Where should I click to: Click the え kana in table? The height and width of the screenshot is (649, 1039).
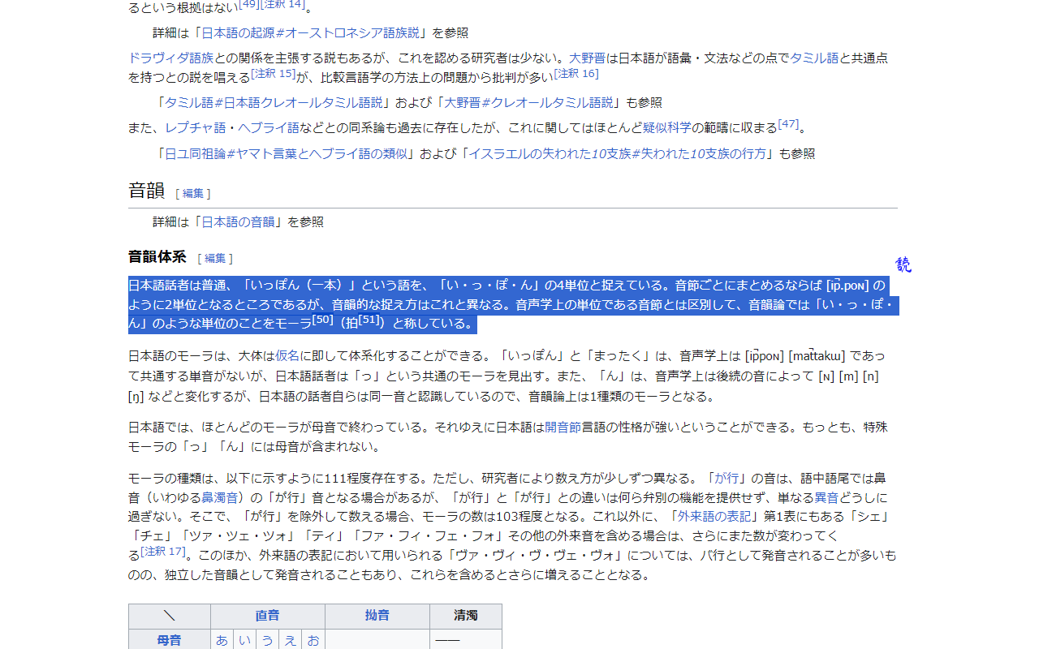coord(290,640)
